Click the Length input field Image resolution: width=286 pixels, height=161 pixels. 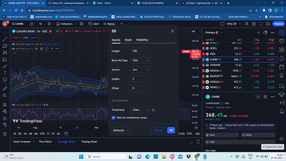point(141,51)
